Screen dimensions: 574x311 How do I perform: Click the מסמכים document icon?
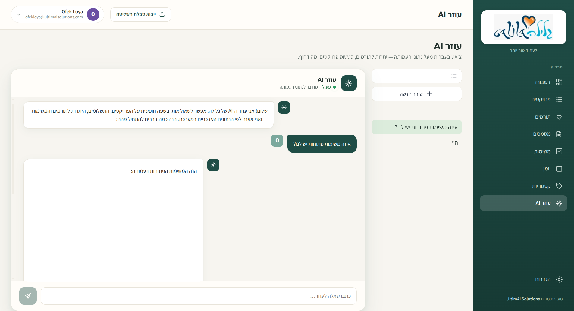pos(559,134)
